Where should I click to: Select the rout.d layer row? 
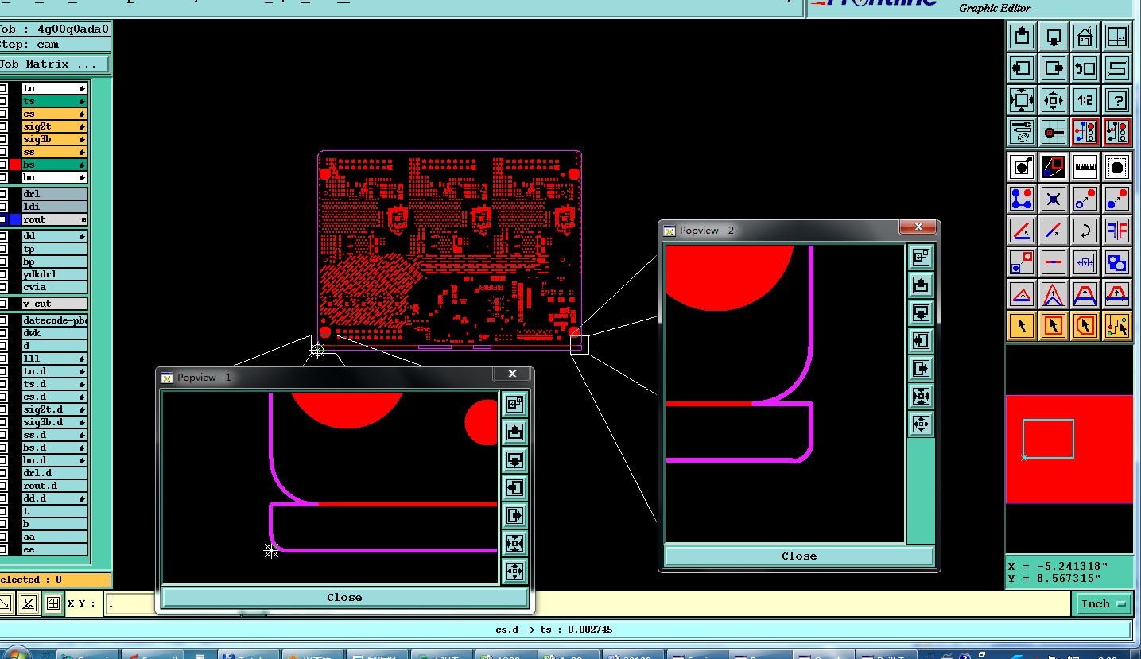click(54, 486)
